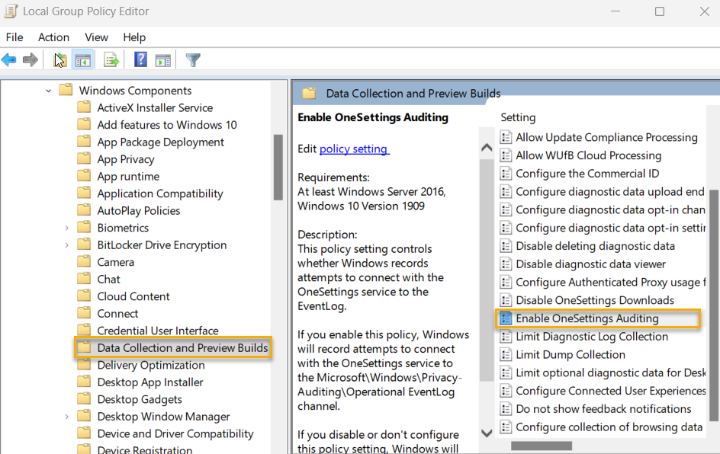Click the right pane scroll-down arrow
Image resolution: width=720 pixels, height=454 pixels.
[487, 432]
